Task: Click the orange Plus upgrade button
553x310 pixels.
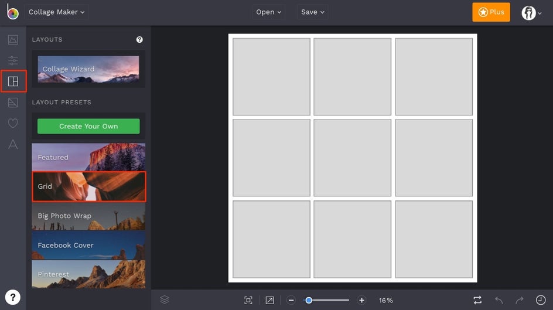Action: click(491, 12)
